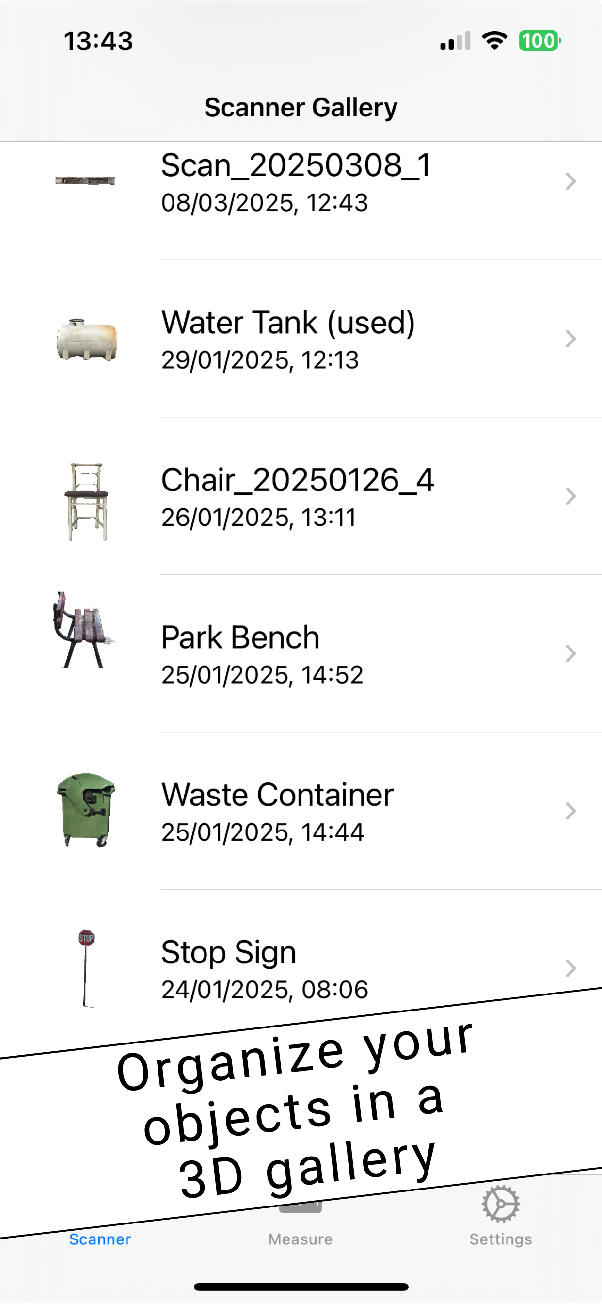
Task: Expand Scan_20250308_1 via its chevron
Action: pos(570,181)
